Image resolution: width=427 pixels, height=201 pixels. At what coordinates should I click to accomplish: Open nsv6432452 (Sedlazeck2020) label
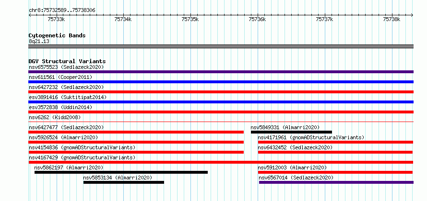click(x=295, y=147)
